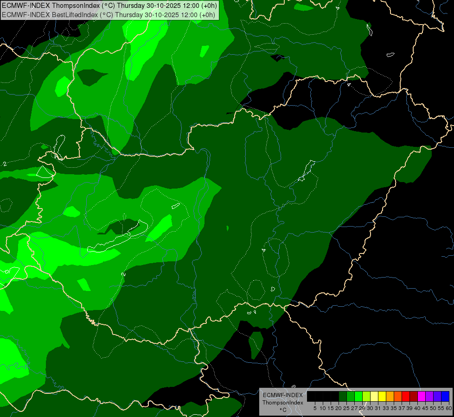Click the legend value label 20
Viewport: 454px width, 417px height.
pos(339,408)
